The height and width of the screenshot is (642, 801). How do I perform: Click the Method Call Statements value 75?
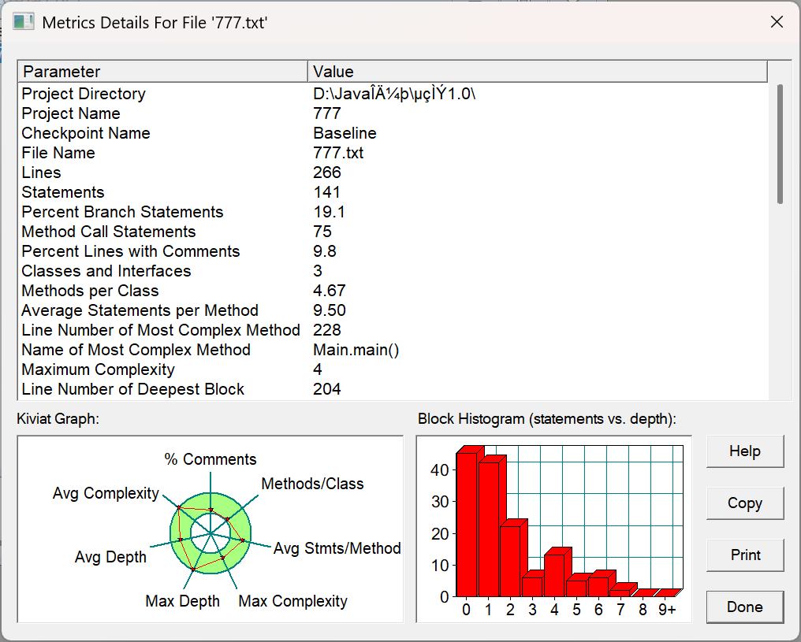(322, 232)
